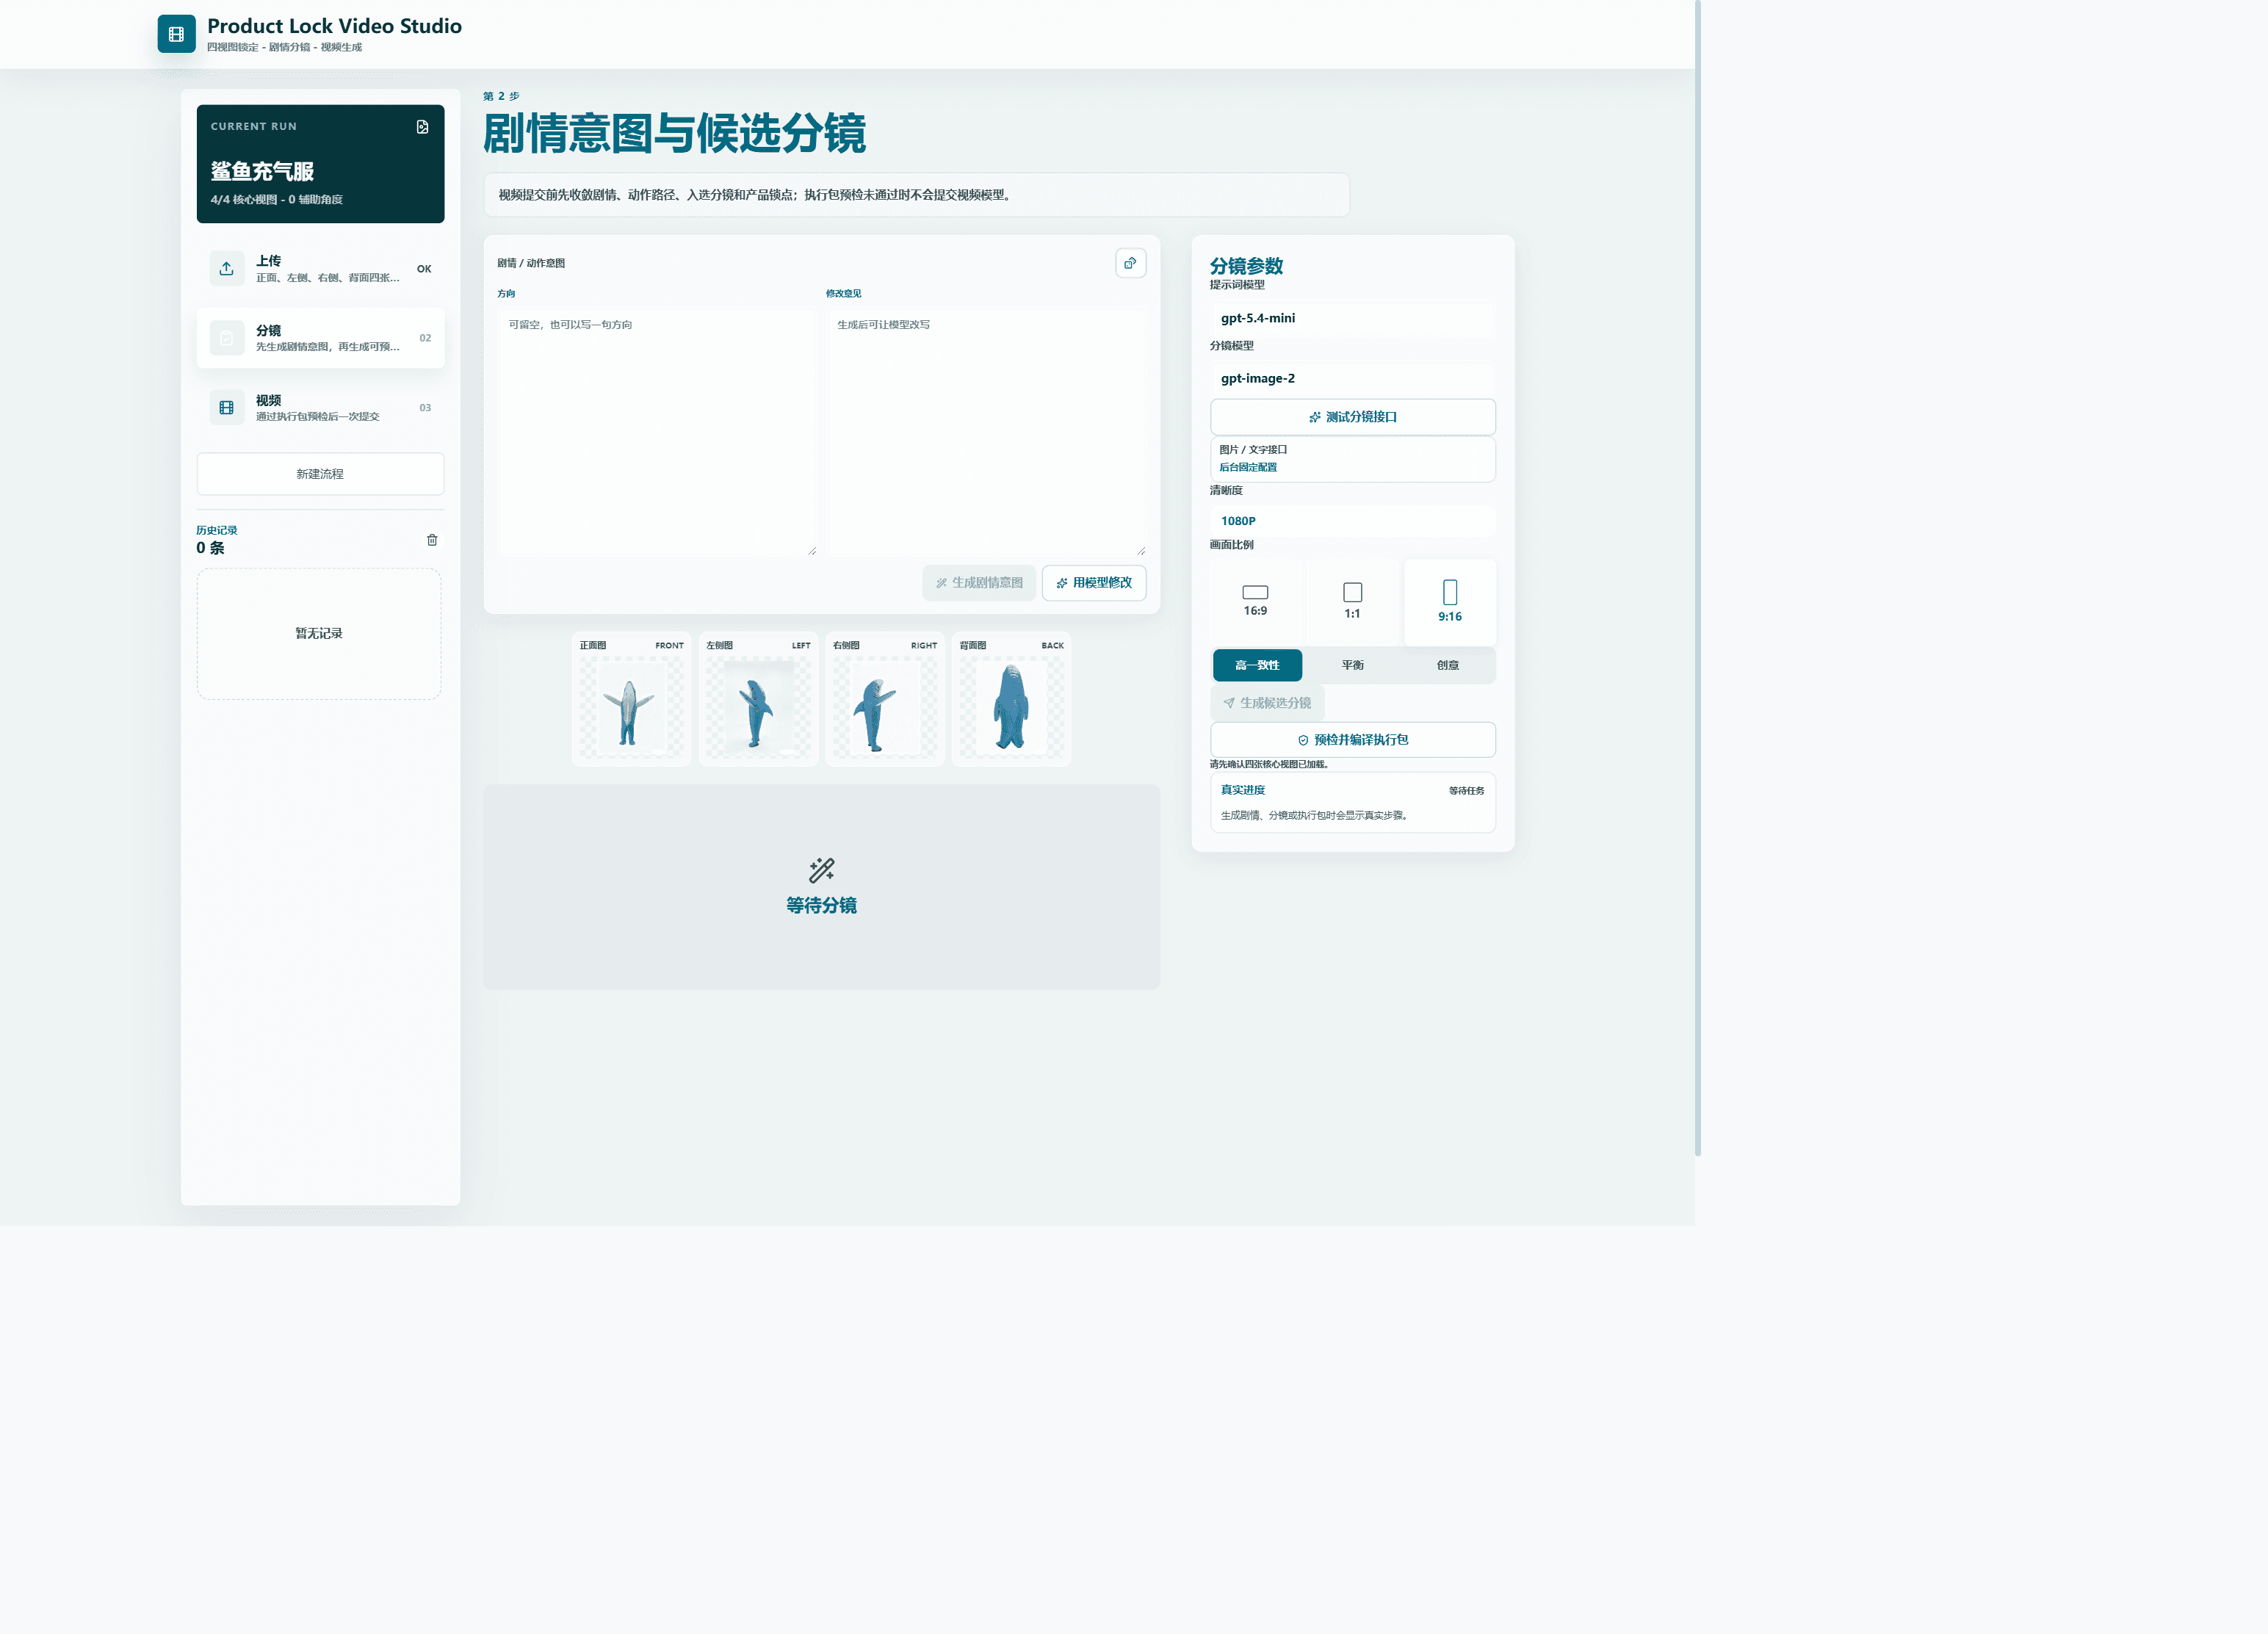Focus the 修改意见 text area
The height and width of the screenshot is (1634, 2268).
coord(986,432)
